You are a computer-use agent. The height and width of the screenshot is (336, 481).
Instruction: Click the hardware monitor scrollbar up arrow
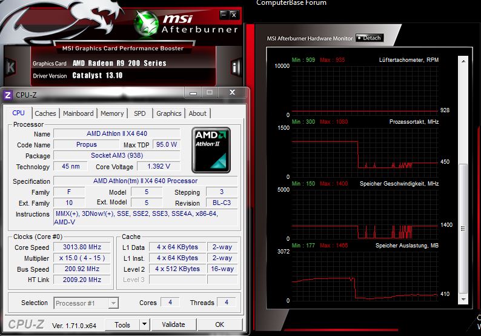(463, 61)
